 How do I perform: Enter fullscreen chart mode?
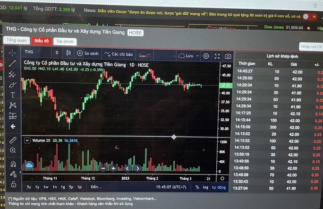click(217, 56)
